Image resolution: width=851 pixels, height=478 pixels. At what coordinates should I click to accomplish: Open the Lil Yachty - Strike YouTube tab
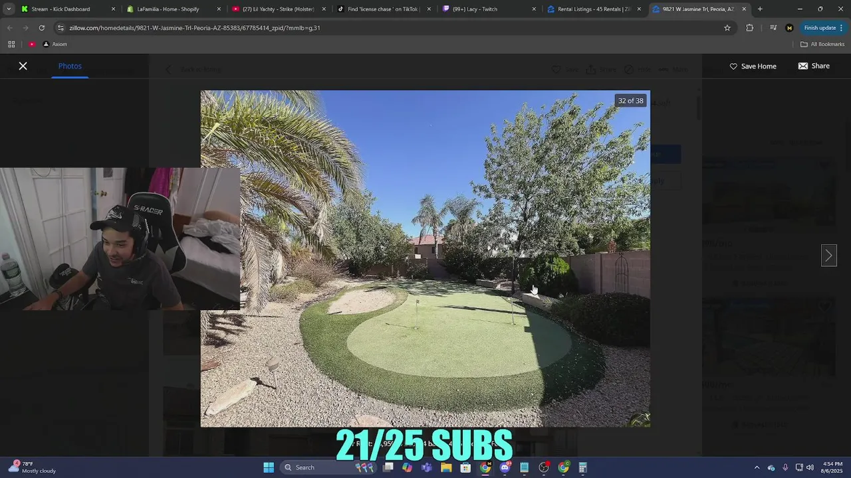[278, 9]
